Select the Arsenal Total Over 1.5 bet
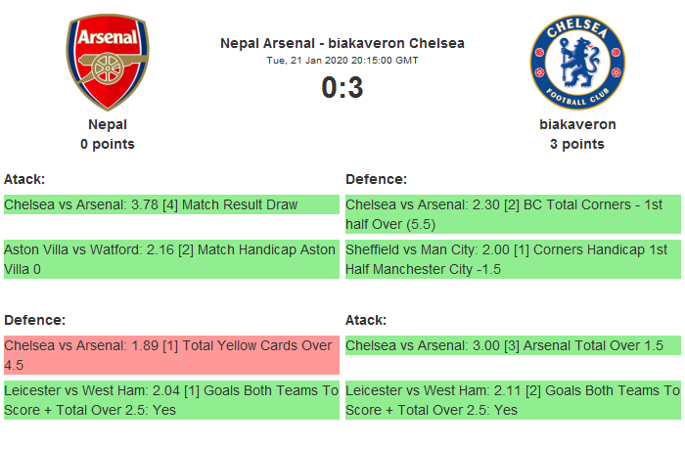 click(x=513, y=345)
